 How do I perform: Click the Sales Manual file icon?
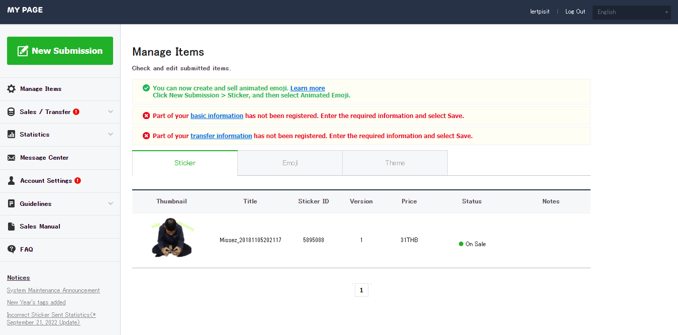pyautogui.click(x=11, y=227)
